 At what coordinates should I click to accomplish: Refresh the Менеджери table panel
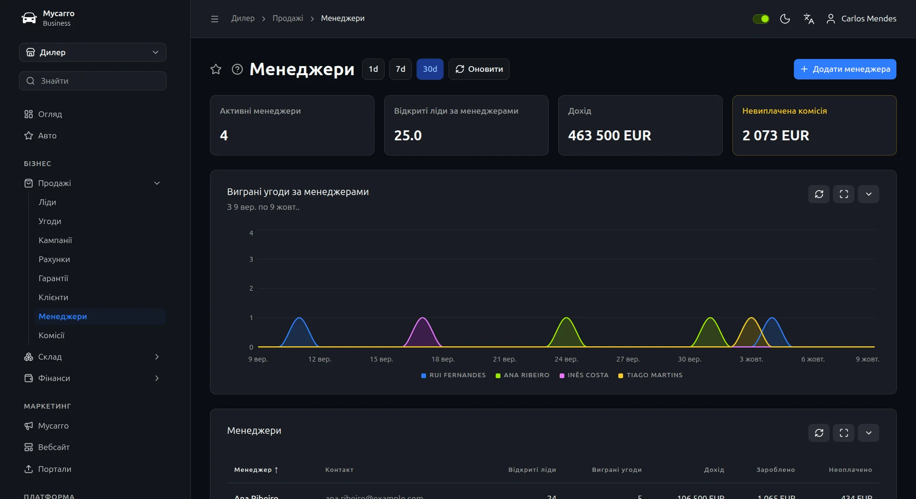tap(819, 433)
